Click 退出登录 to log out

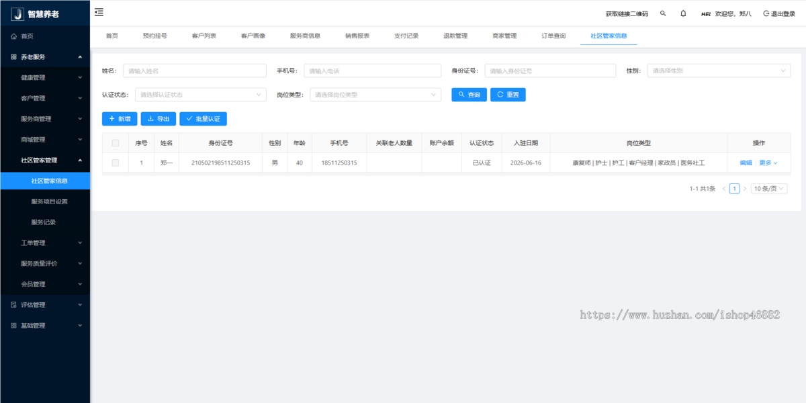point(779,13)
